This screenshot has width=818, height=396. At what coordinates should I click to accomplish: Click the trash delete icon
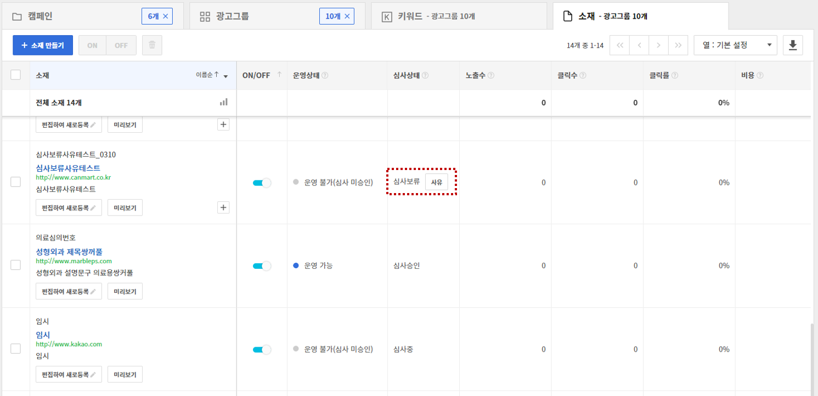coord(152,46)
